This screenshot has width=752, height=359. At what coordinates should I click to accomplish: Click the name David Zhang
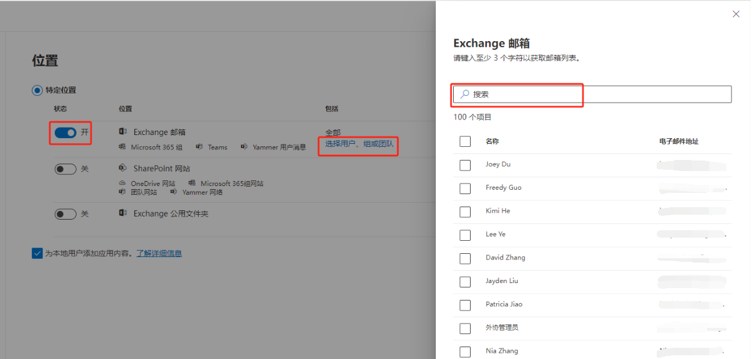point(505,258)
